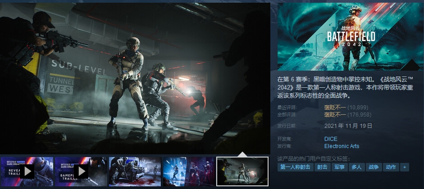This screenshot has height=189, width=424.
Task: Click the 最近评测 label
Action: [287, 108]
